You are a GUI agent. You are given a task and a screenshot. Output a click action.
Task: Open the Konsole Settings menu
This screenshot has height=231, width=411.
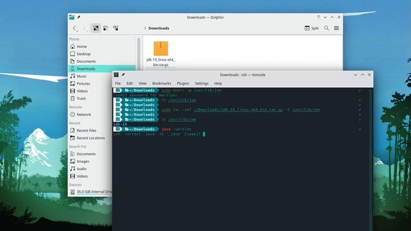pyautogui.click(x=201, y=83)
